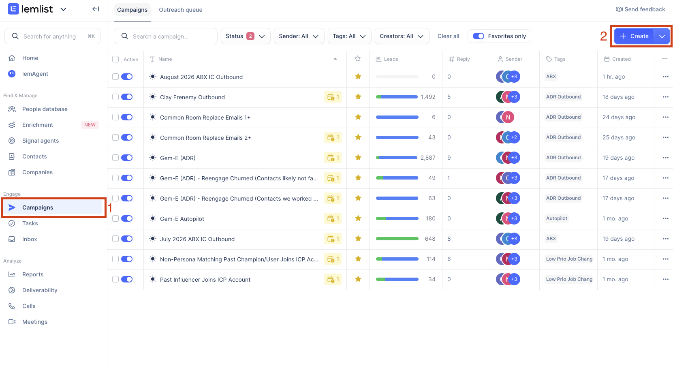673x370 pixels.
Task: Click the Deliverability icon in sidebar
Action: 12,290
